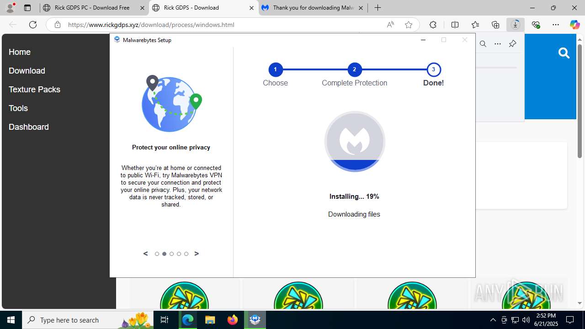Image resolution: width=585 pixels, height=329 pixels.
Task: Open Malwarebytes installer taskbar icon
Action: (255, 320)
